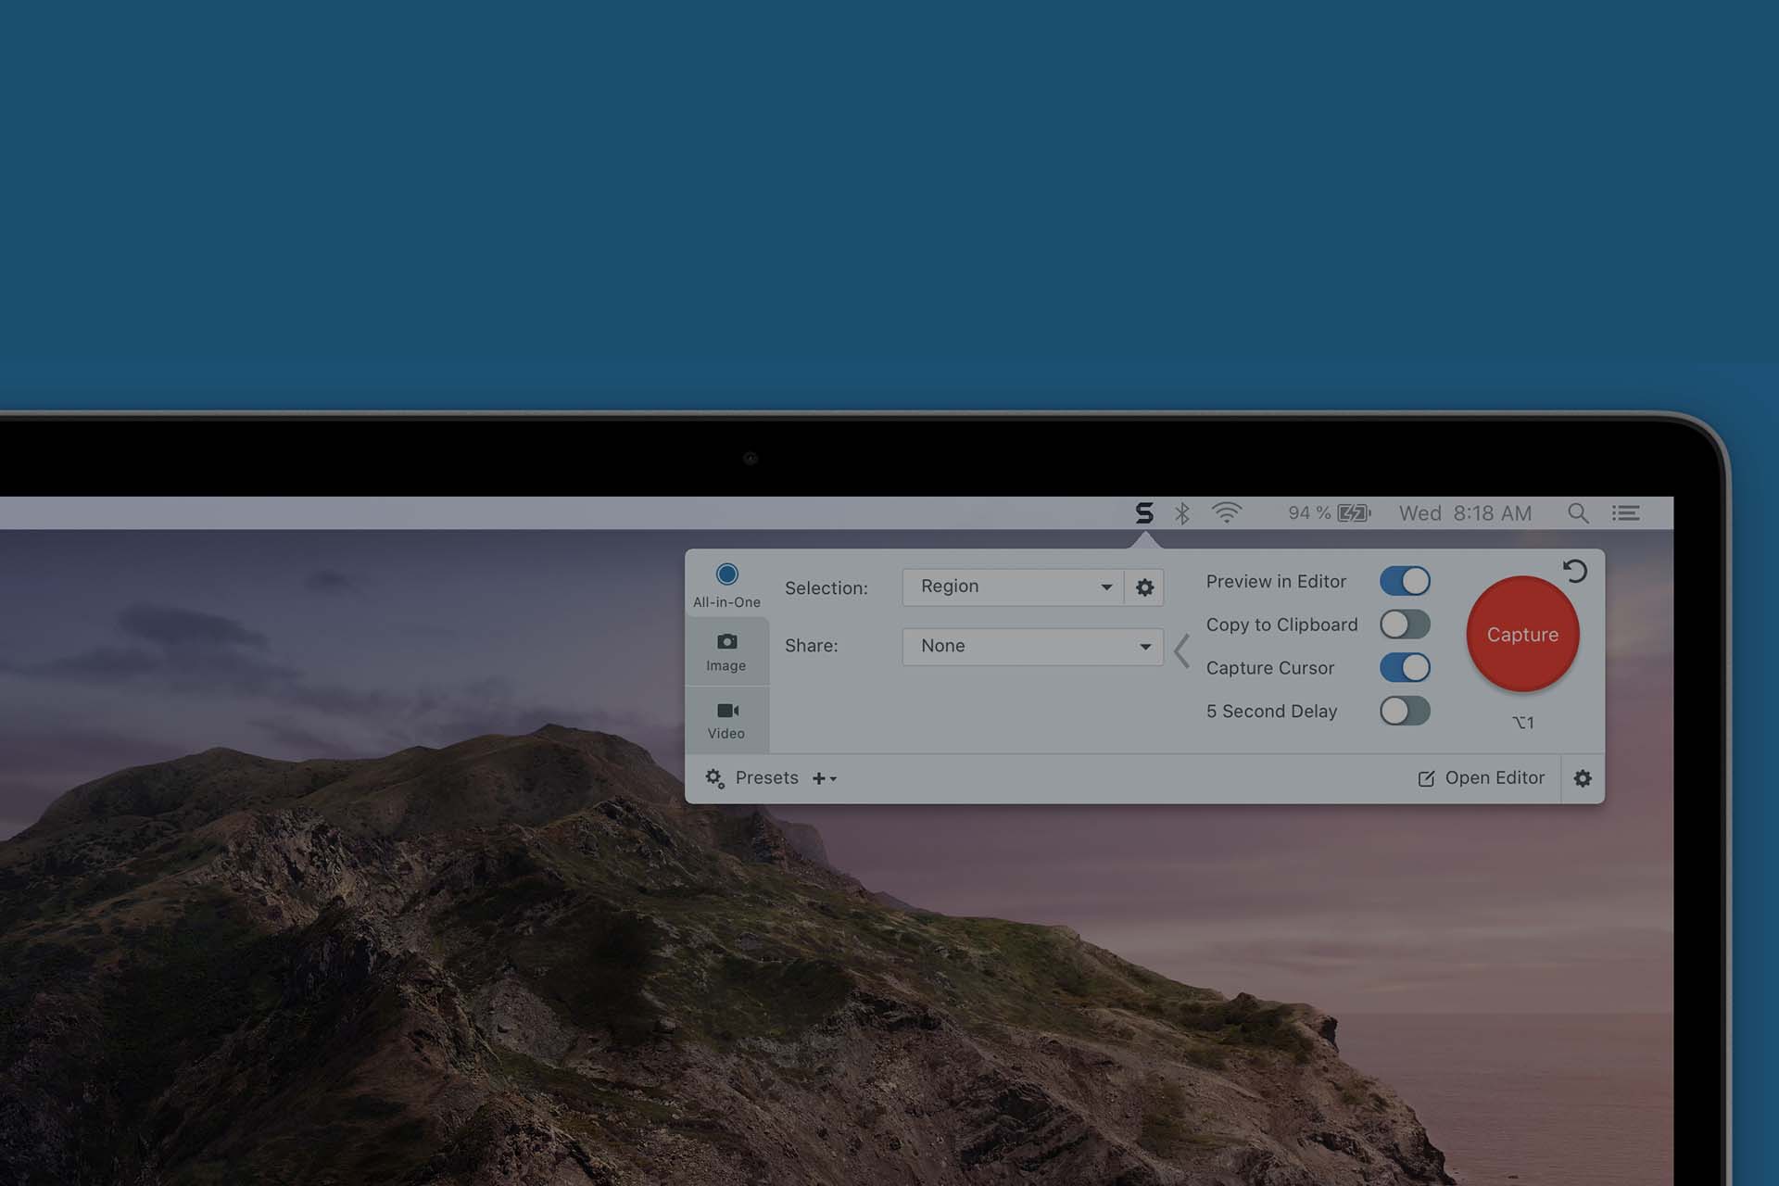Enable the 5 Second Delay switch

1405,712
